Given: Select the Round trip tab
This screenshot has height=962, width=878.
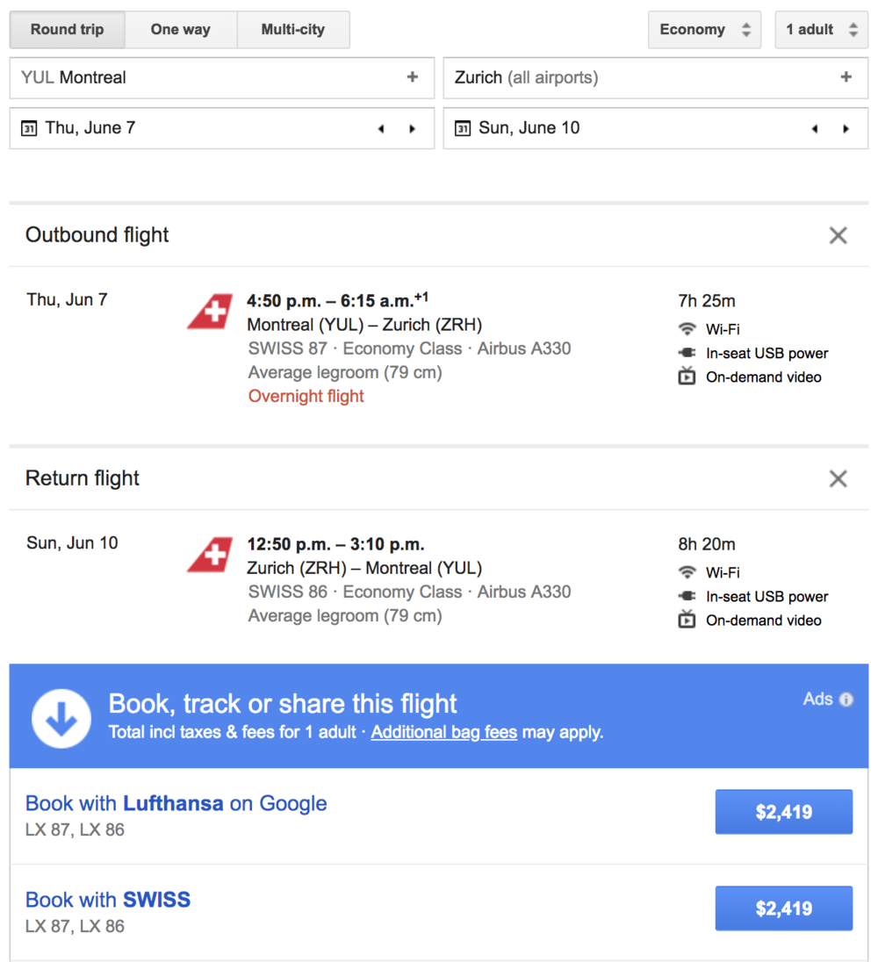Looking at the screenshot, I should click(67, 30).
